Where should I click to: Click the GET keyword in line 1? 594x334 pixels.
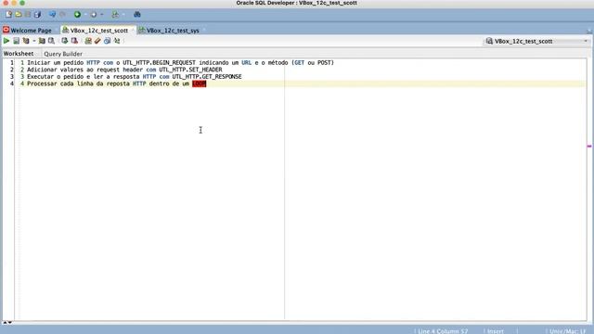(x=299, y=63)
